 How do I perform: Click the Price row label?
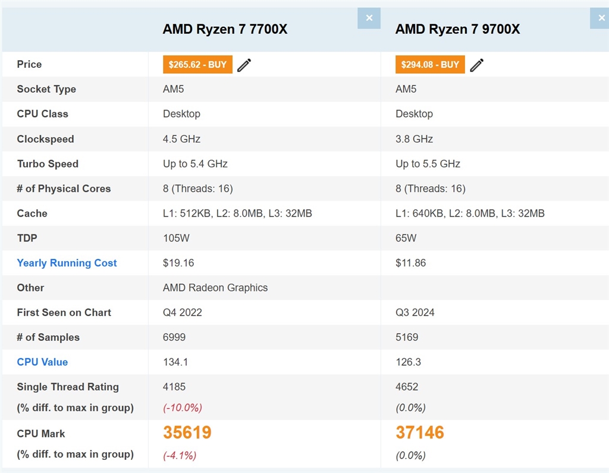click(x=29, y=64)
